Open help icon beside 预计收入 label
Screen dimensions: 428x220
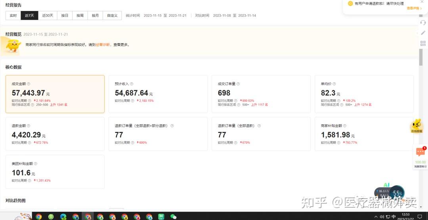132,84
